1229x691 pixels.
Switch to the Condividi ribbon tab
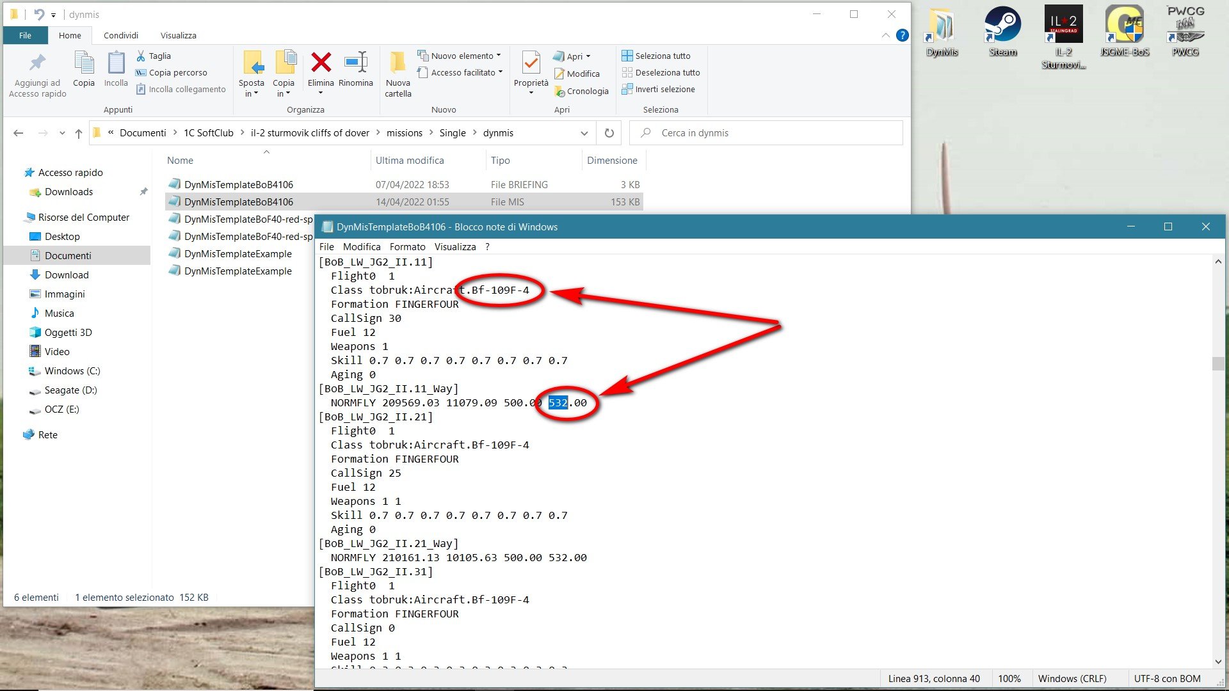click(x=121, y=35)
